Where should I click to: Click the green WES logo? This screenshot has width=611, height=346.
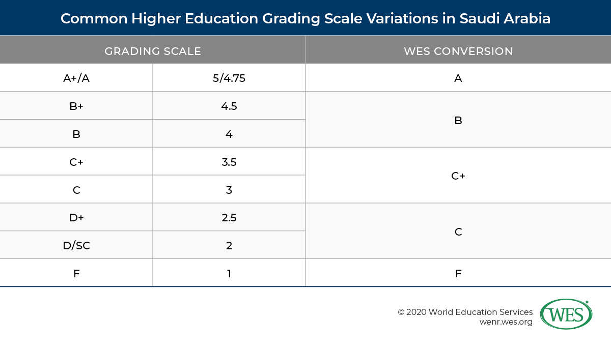tap(566, 314)
